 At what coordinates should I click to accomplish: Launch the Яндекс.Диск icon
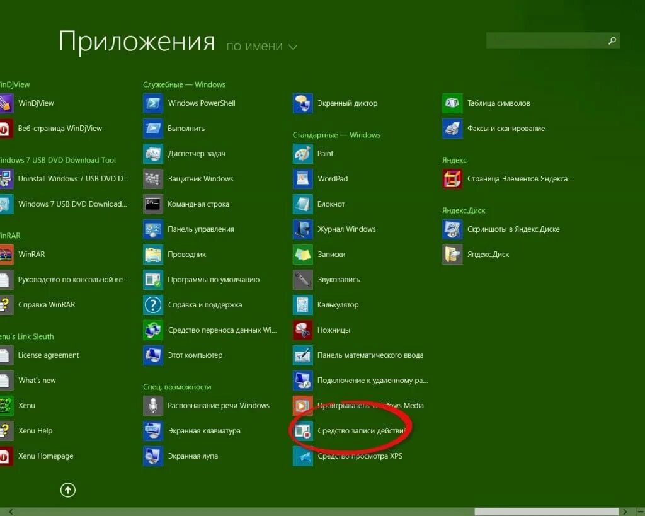tap(452, 255)
